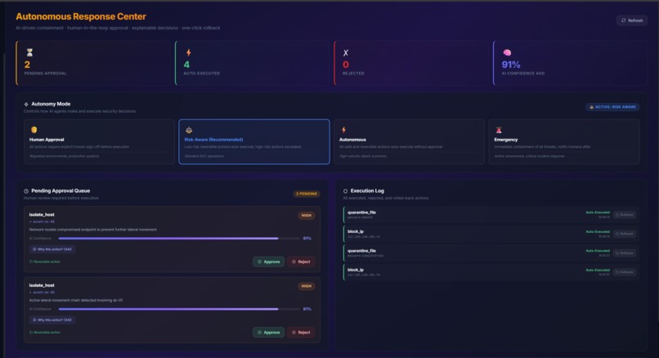Click the 2 Pending badge
The height and width of the screenshot is (358, 659).
click(x=307, y=194)
